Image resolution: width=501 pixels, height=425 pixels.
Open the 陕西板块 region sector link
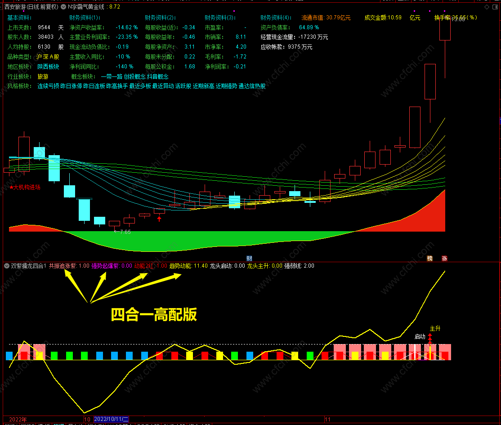pyautogui.click(x=48, y=67)
